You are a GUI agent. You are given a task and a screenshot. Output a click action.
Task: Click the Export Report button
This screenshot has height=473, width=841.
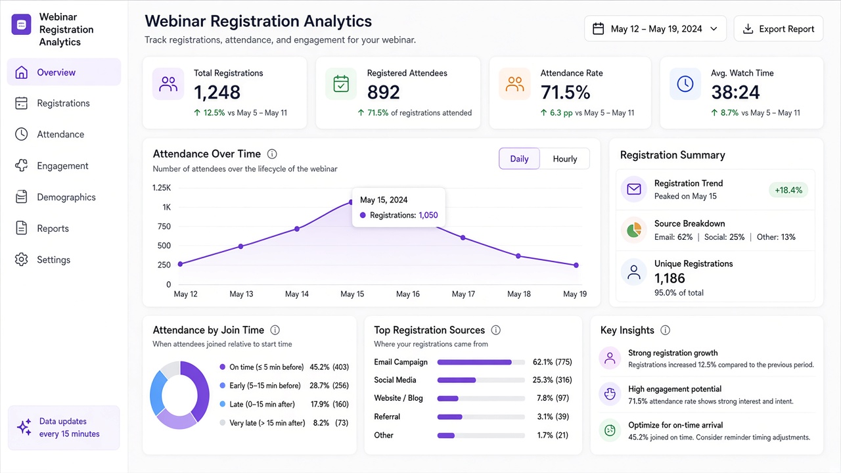779,29
